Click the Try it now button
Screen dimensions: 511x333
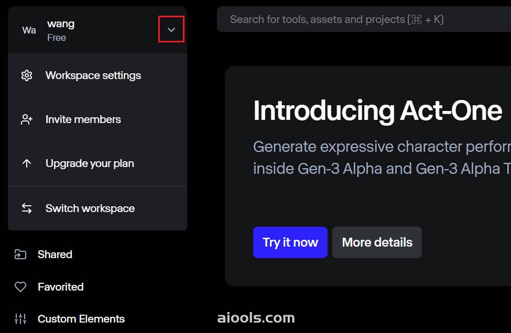(x=290, y=242)
